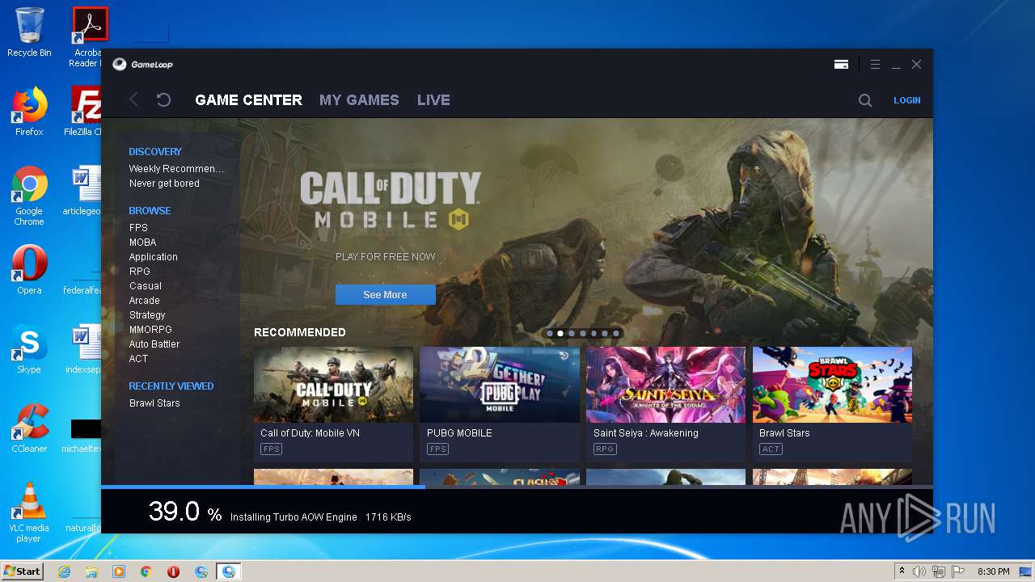Click the Action Center flag icon
Viewport: 1035px width, 582px height.
point(958,571)
